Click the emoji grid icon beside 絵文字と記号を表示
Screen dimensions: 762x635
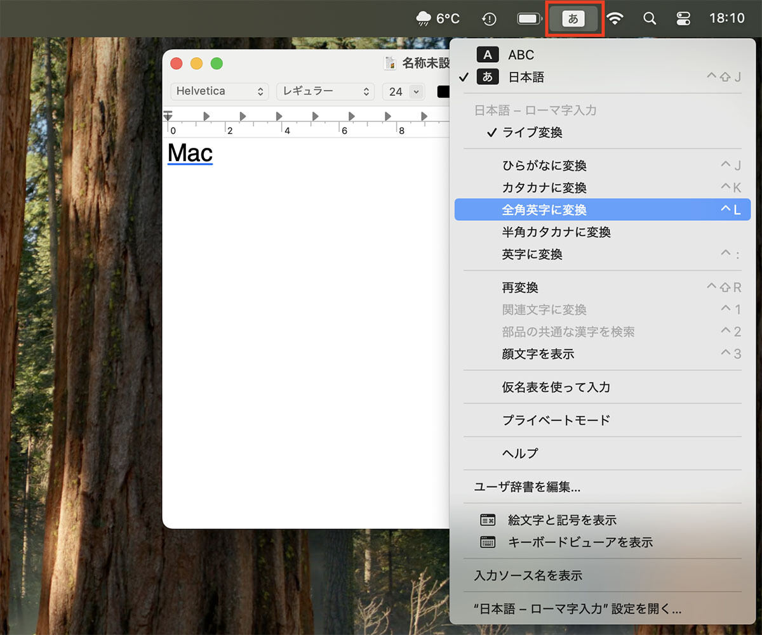point(487,520)
